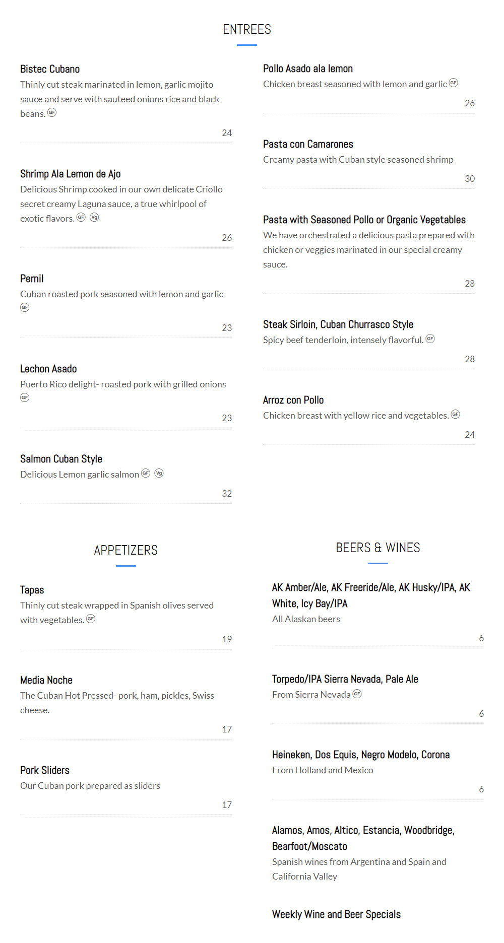
Task: Open Weekly Wine and Beer Specials
Action: coord(336,914)
